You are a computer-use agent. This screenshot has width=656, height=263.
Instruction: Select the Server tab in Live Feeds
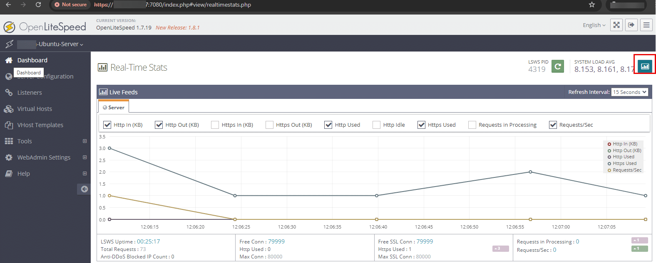pyautogui.click(x=114, y=107)
